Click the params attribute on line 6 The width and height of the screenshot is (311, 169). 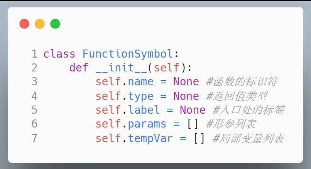pyautogui.click(x=147, y=124)
